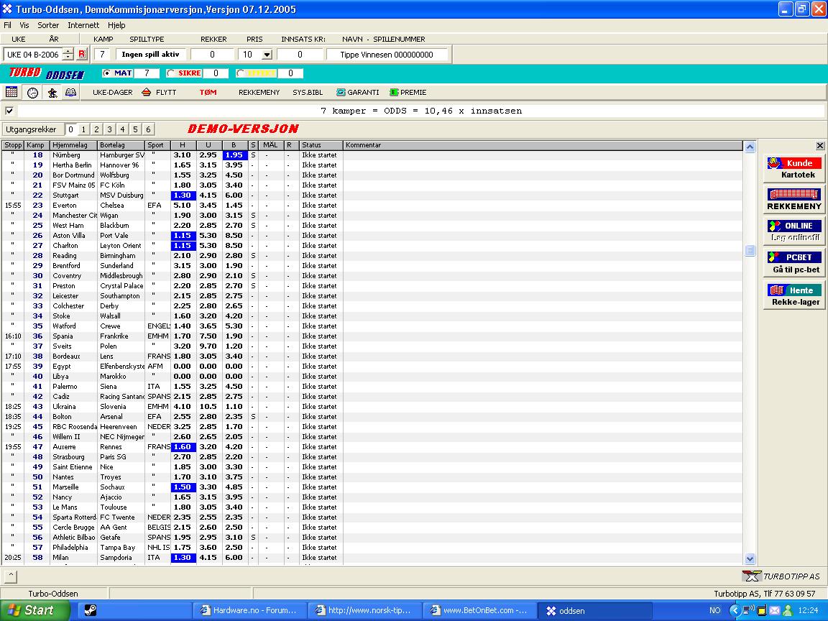828x621 pixels.
Task: Select the MAT radio button
Action: click(107, 73)
